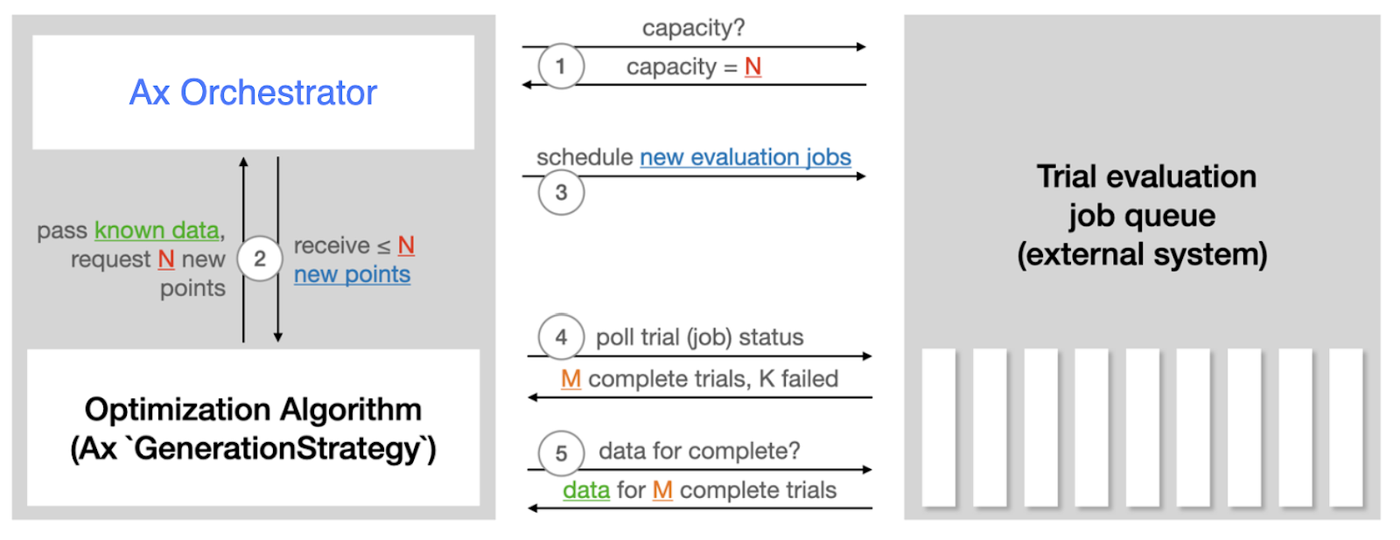Select the last white job queue bar

[x=1347, y=427]
